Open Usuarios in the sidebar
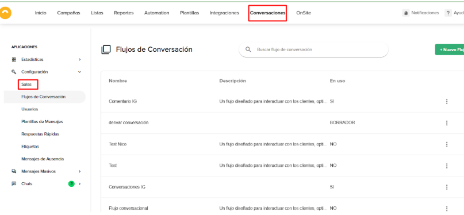 [29, 109]
